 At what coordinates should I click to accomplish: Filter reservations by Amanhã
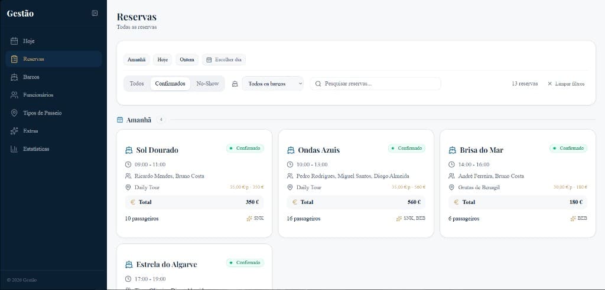pos(136,60)
